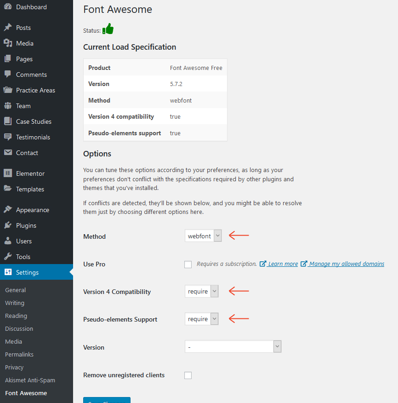Open the Method webfont dropdown

click(x=203, y=236)
